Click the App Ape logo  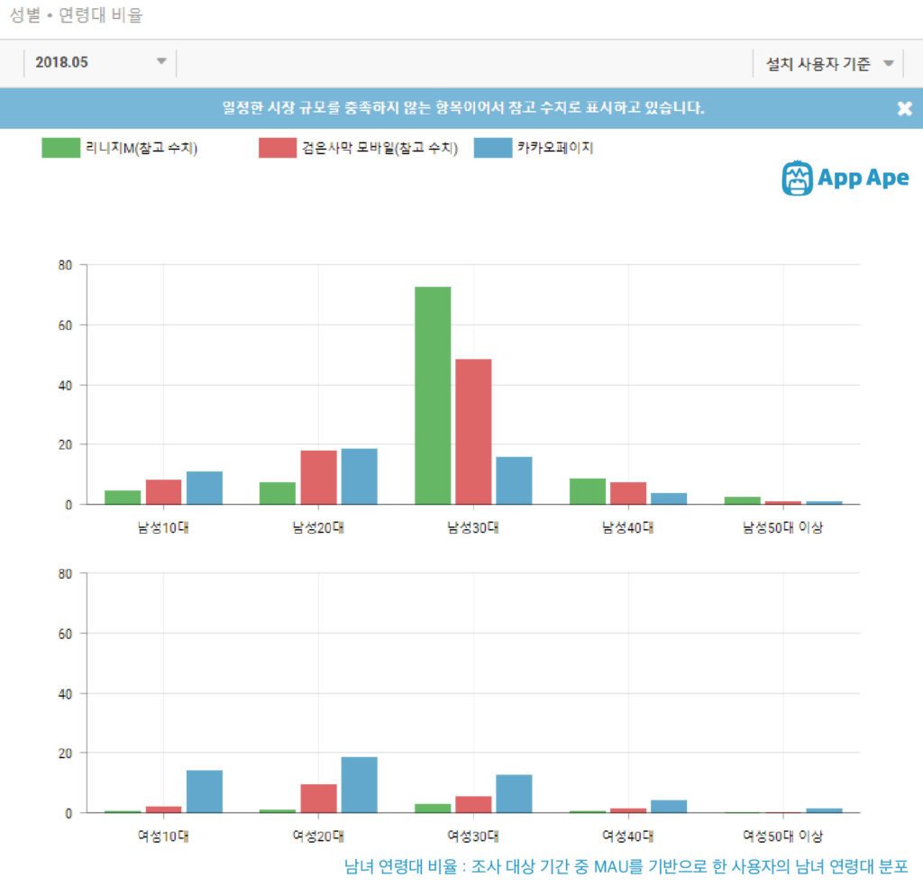845,178
